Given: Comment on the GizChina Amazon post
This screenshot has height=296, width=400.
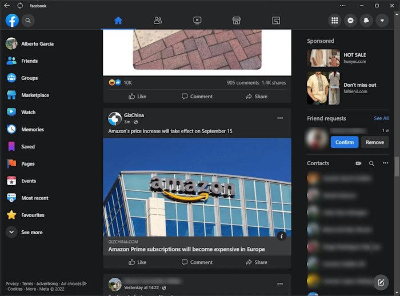Looking at the screenshot, I should click(197, 262).
